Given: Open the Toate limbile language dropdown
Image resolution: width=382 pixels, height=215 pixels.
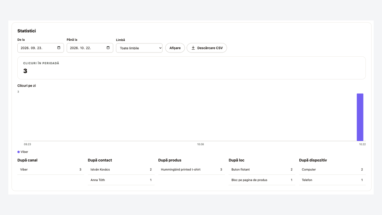Looking at the screenshot, I should [139, 48].
